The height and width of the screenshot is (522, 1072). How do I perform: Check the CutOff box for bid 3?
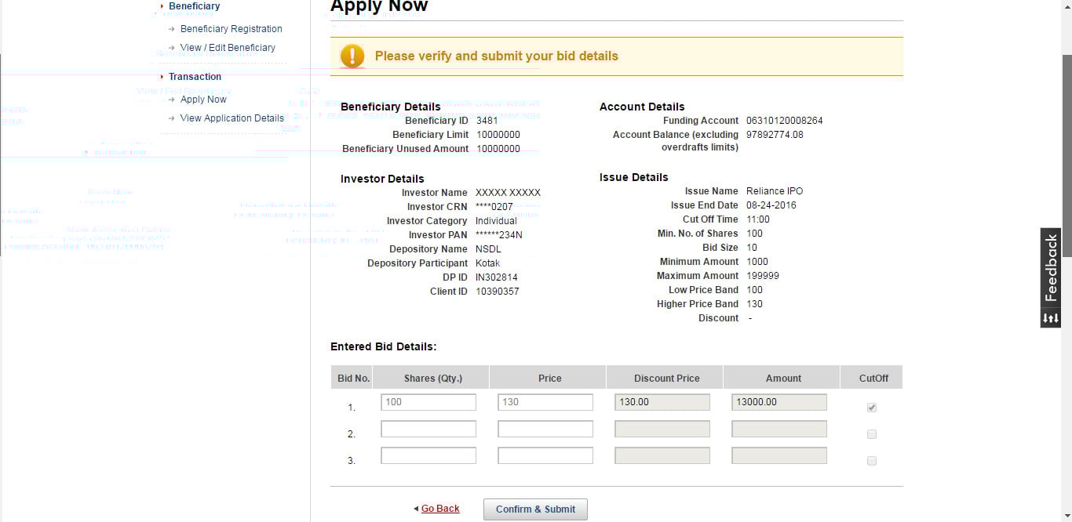871,461
